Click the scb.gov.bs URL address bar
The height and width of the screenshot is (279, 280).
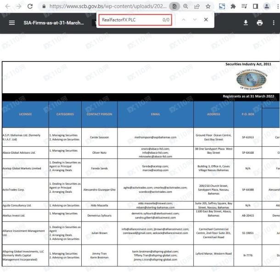[108, 6]
